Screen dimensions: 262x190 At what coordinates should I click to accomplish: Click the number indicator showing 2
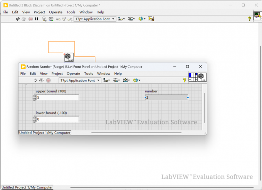[166, 97]
